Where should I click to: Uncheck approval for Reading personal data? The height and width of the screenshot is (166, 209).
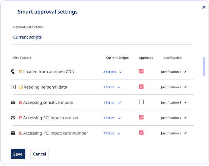(141, 87)
